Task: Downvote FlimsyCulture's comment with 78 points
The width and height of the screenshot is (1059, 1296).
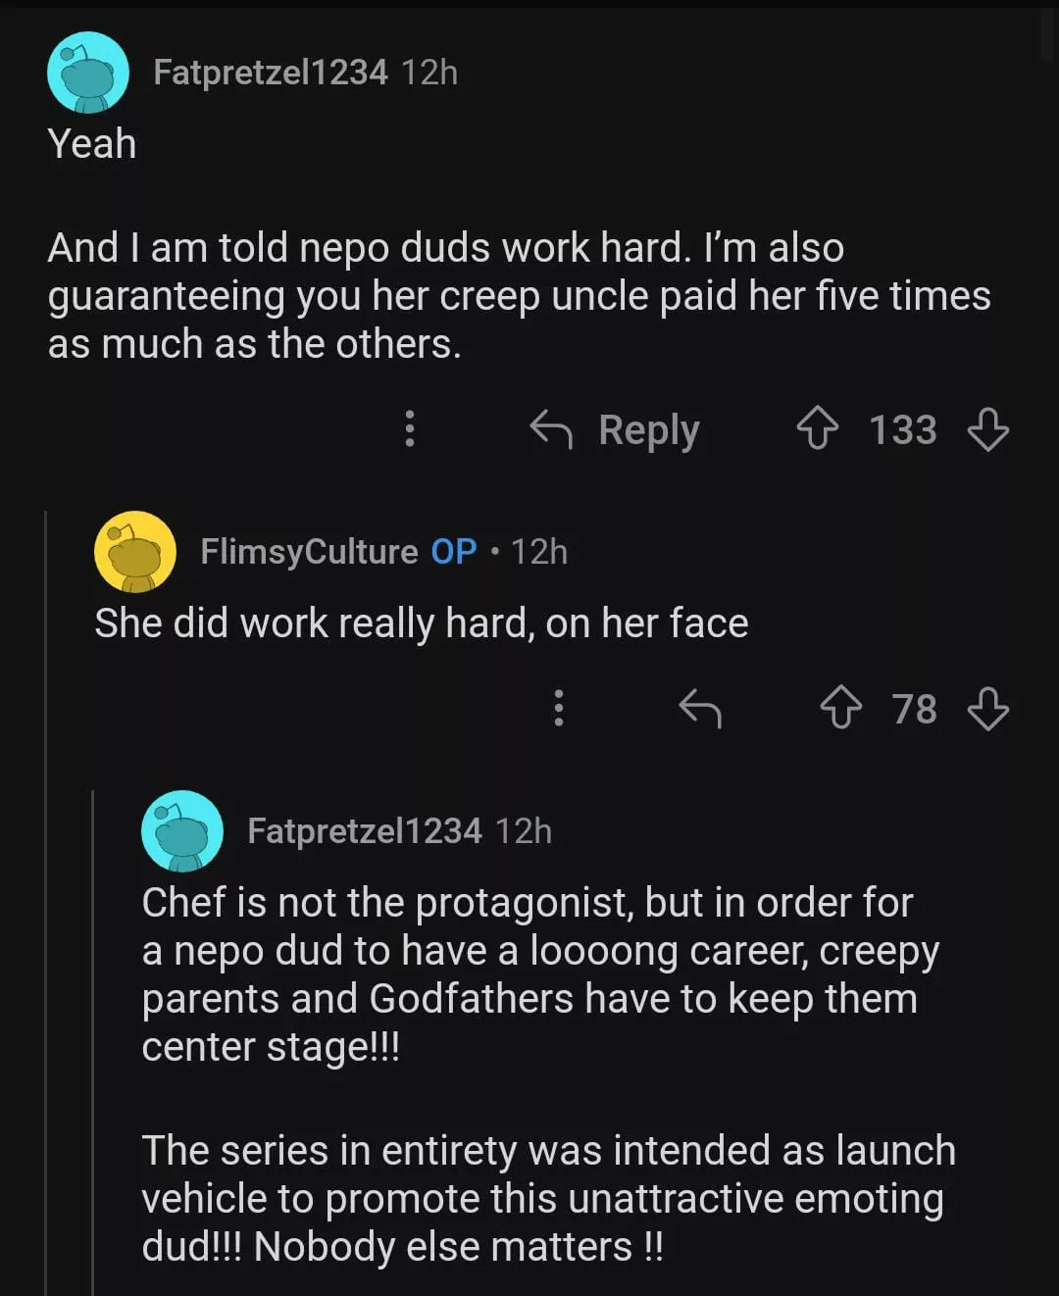Action: coord(987,708)
